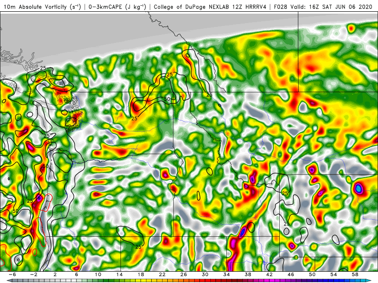The image size is (378, 283).
Task: Click the "0-3kmCAPE (J kg⁻¹)" title text
Action: pos(117,7)
